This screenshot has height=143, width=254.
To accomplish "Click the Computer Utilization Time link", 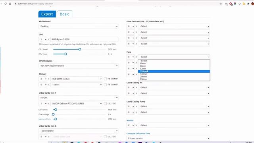I will tap(138, 133).
